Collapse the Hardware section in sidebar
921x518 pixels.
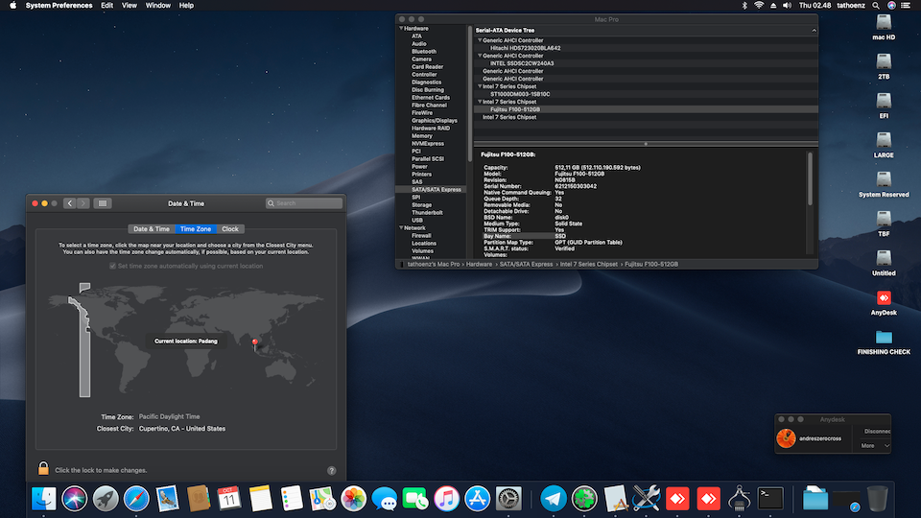pos(401,29)
